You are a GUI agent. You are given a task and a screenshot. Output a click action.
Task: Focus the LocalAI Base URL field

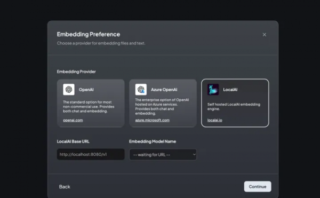click(x=91, y=154)
